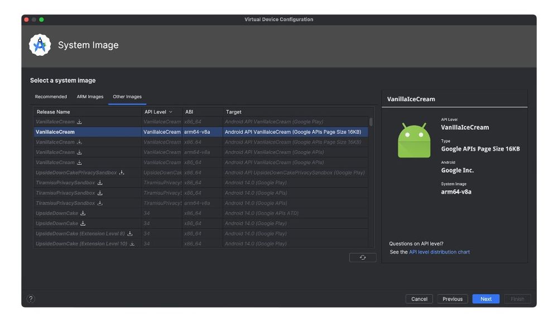Viewport: 558px width, 335px height.
Task: Click the image table vertical scrollbar
Action: coord(371,122)
